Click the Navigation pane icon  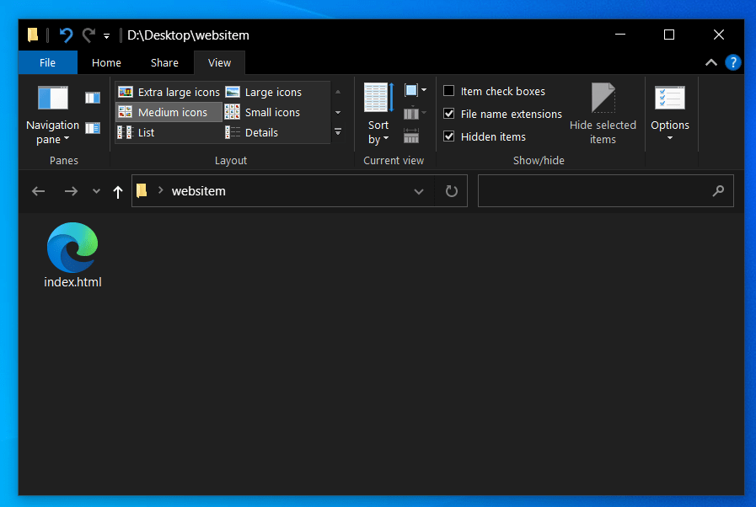click(52, 99)
